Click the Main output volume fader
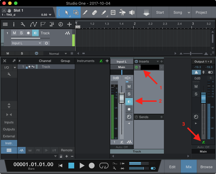Viewport: 216px width, 174px height. point(203,98)
